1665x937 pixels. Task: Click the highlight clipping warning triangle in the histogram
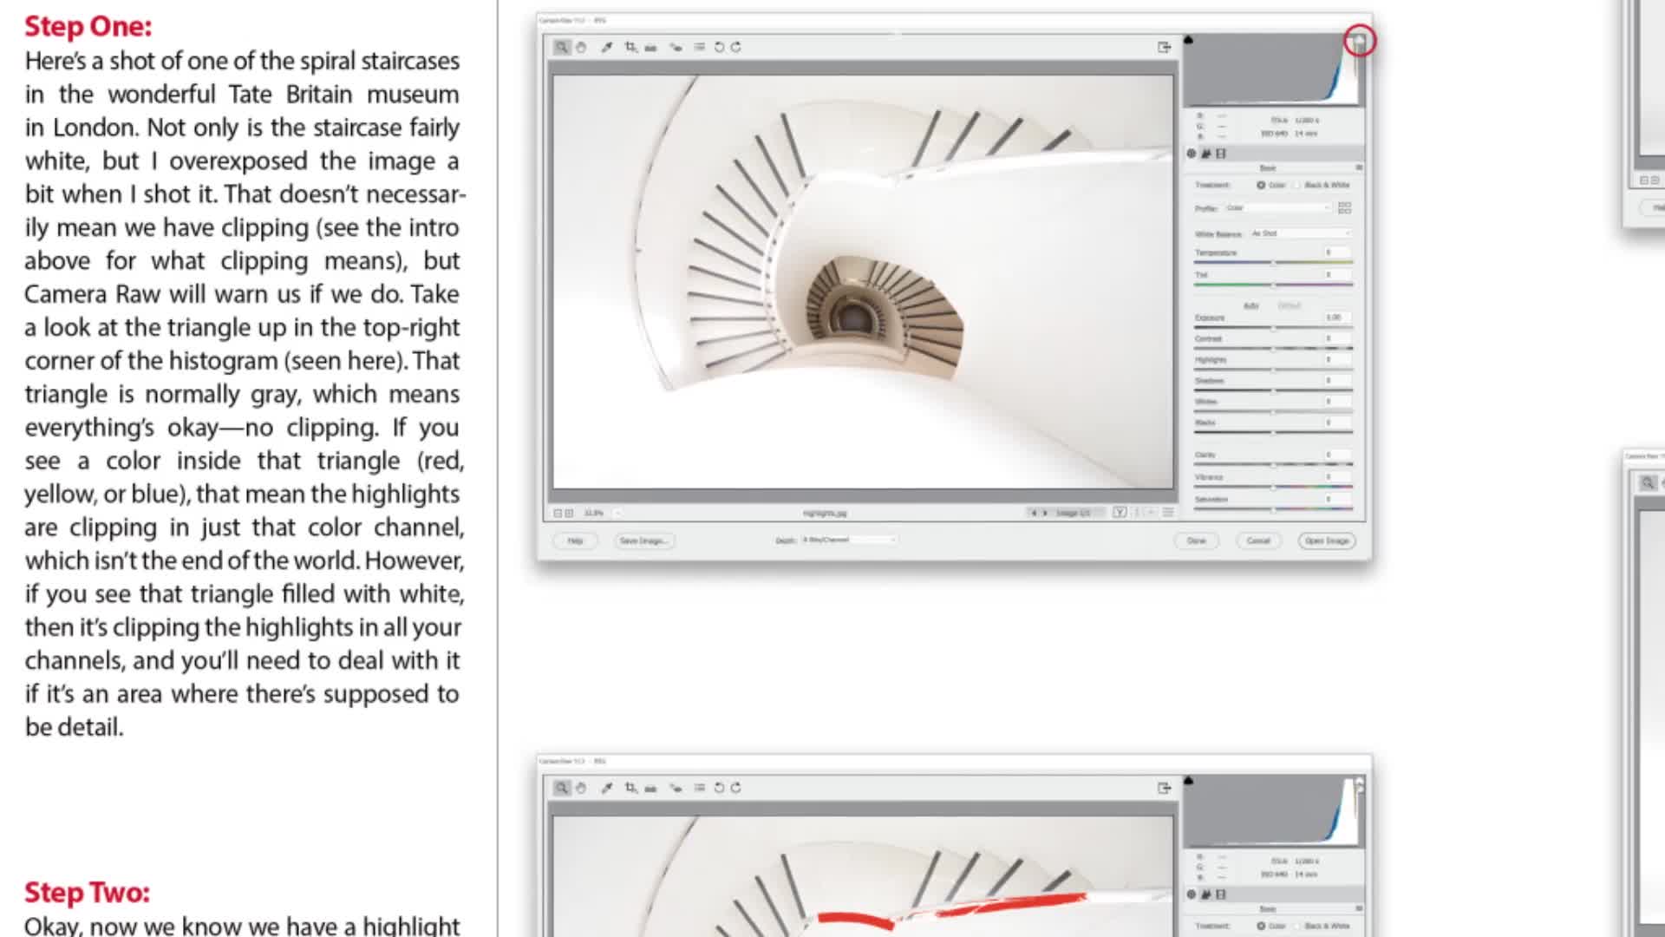pos(1359,41)
